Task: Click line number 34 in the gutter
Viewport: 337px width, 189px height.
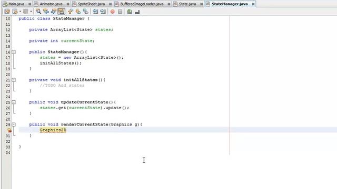Action: click(8, 153)
